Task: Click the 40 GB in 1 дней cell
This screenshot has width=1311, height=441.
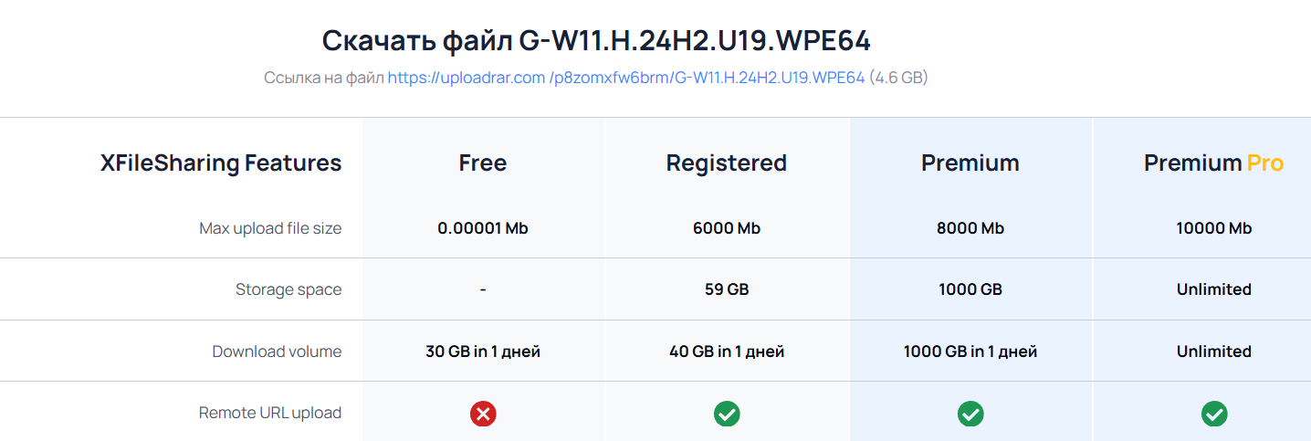Action: click(727, 352)
